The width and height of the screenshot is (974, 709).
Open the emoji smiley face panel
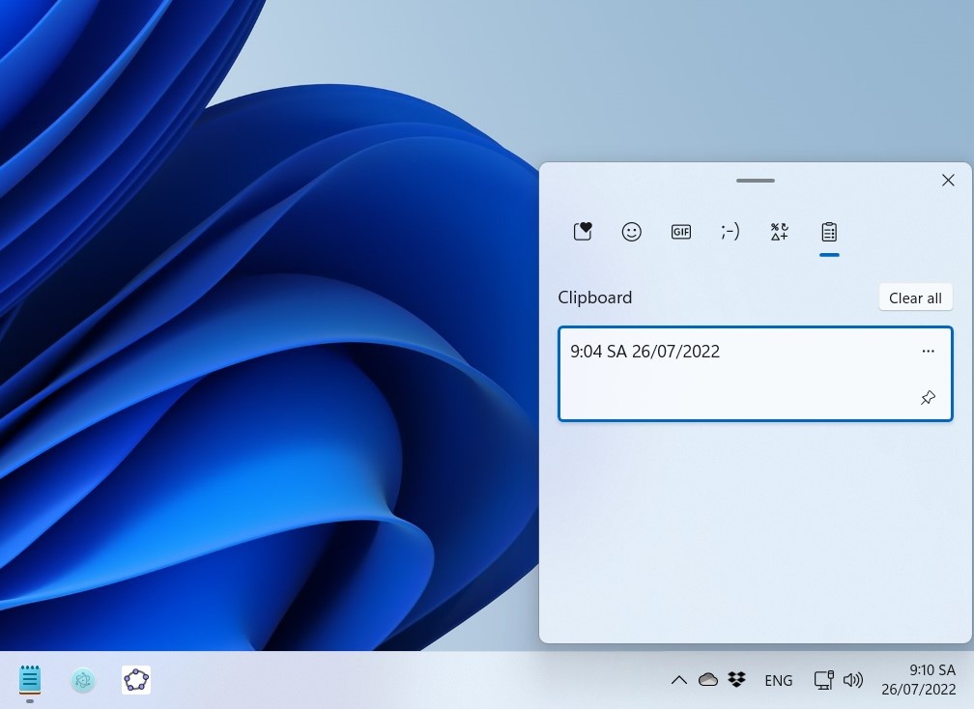pyautogui.click(x=632, y=232)
